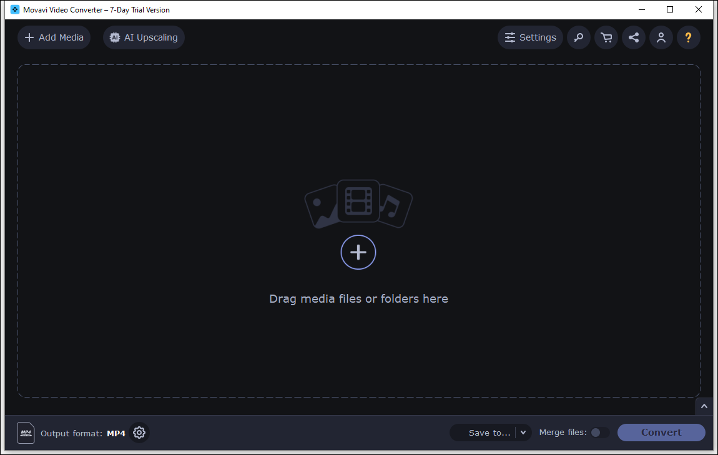Click the 'Output format:' label

tap(71, 434)
